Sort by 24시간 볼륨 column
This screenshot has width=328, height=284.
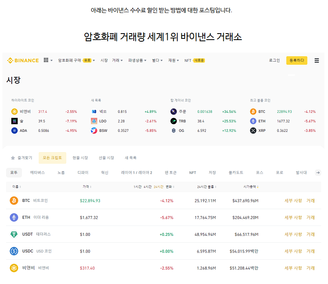[207, 187]
